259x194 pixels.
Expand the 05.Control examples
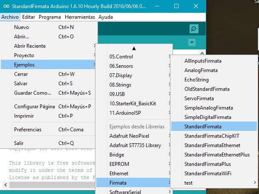(x=133, y=57)
